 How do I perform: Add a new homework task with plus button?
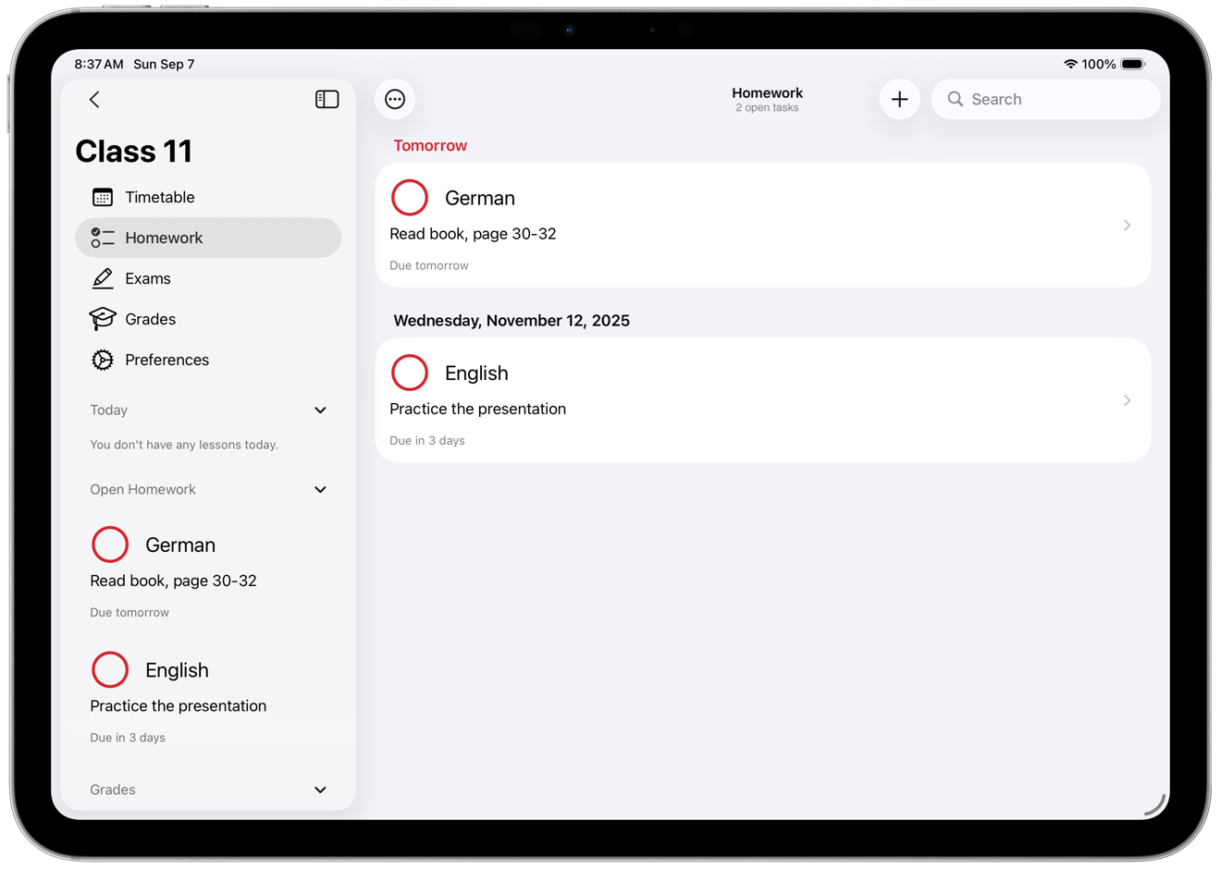pos(899,99)
